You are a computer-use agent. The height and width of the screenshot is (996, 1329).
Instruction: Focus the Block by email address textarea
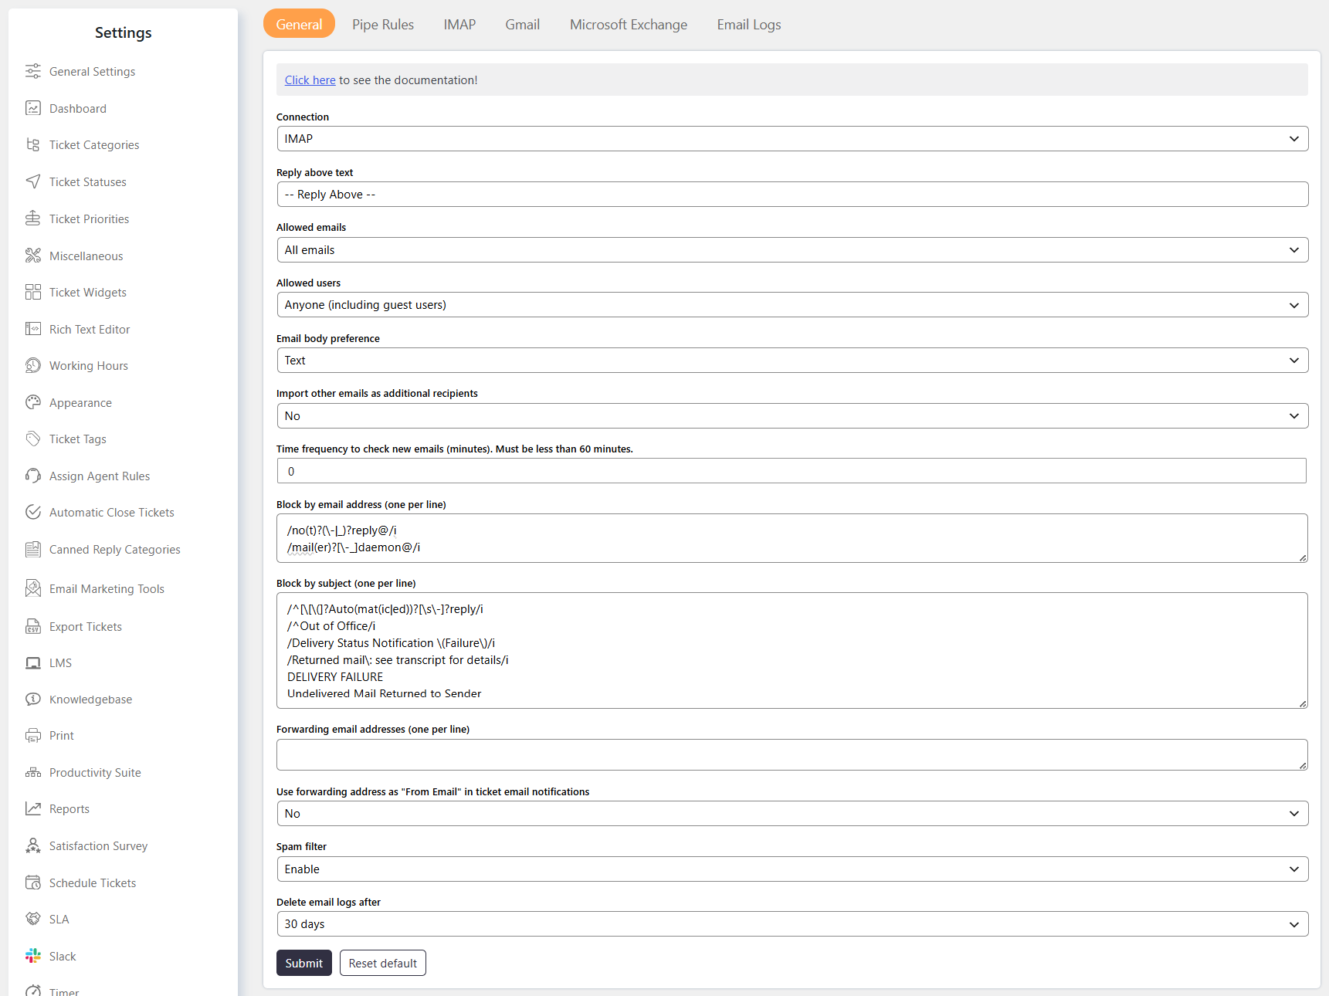(792, 538)
